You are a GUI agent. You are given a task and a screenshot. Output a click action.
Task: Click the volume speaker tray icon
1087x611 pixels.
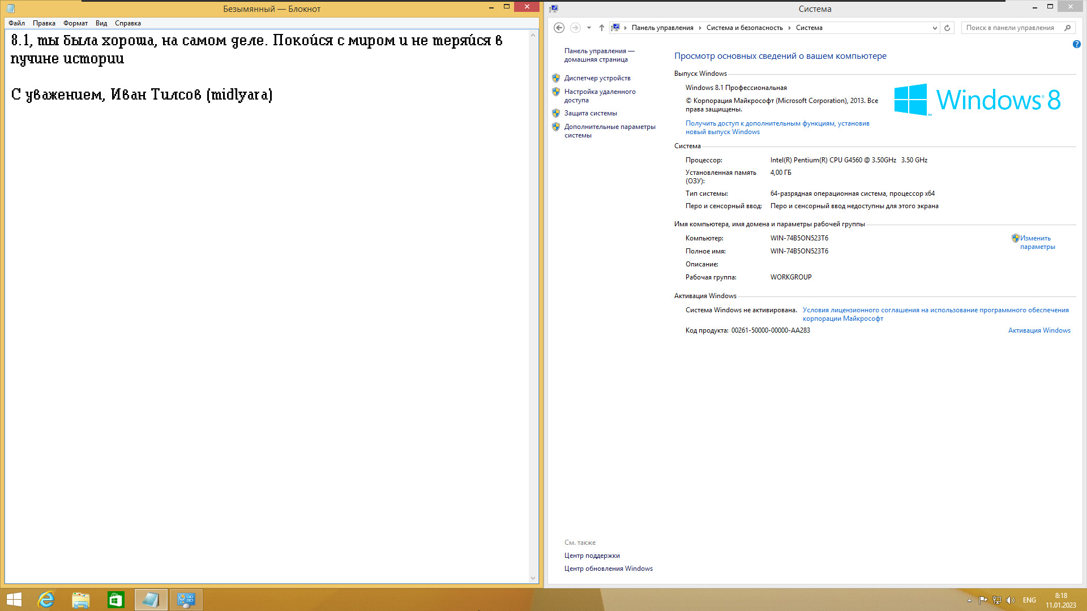(x=1011, y=600)
